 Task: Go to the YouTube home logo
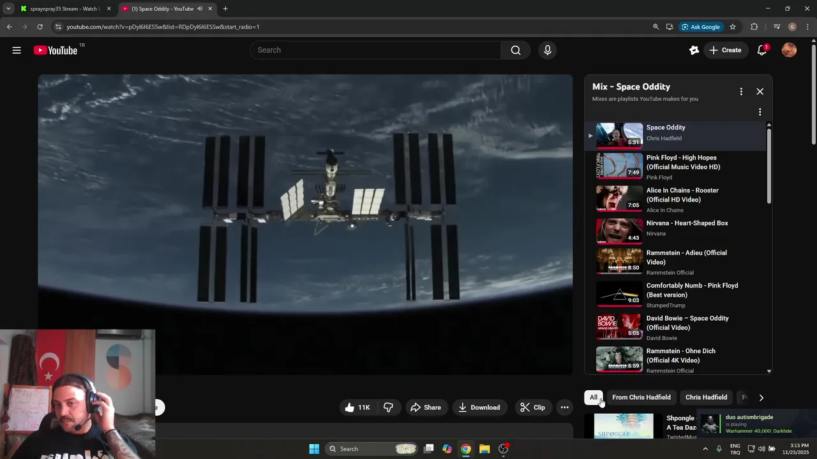[56, 50]
